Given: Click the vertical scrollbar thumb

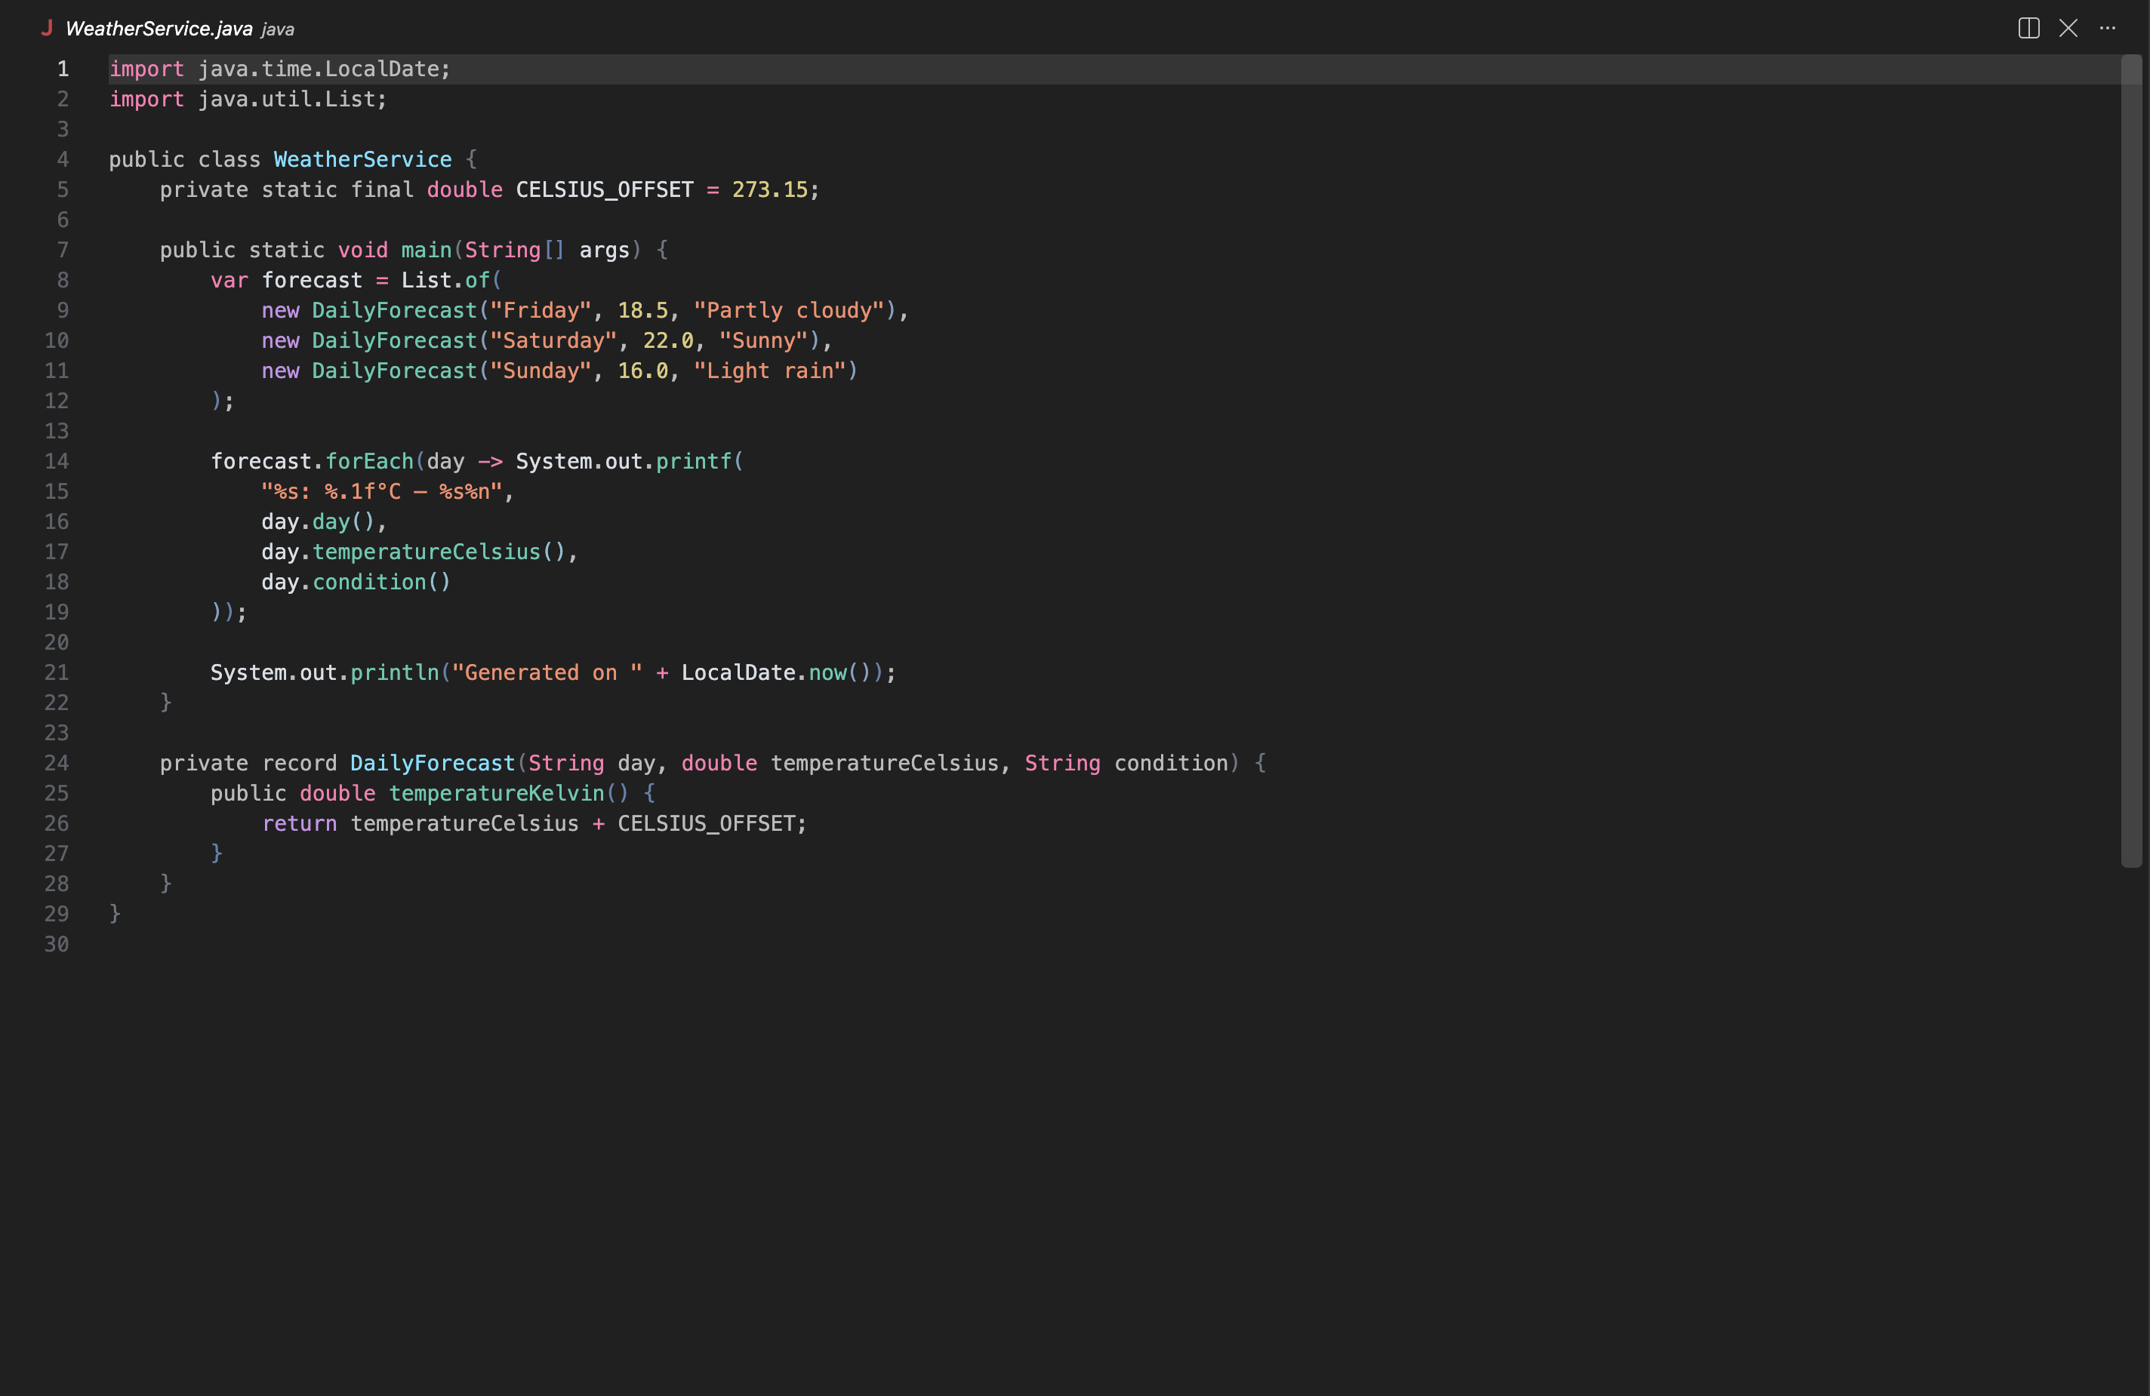Looking at the screenshot, I should (x=2132, y=460).
